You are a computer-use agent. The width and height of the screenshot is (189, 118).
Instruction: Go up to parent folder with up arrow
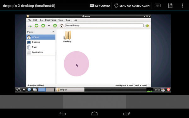(x=55, y=25)
